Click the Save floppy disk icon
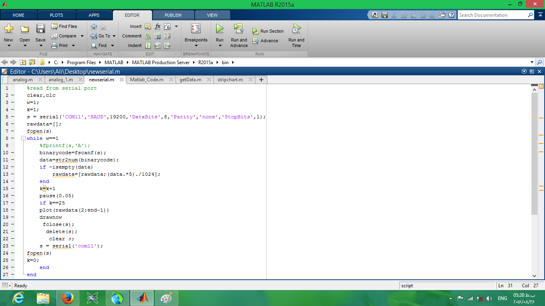Viewport: 545px width, 306px height. pos(40,29)
